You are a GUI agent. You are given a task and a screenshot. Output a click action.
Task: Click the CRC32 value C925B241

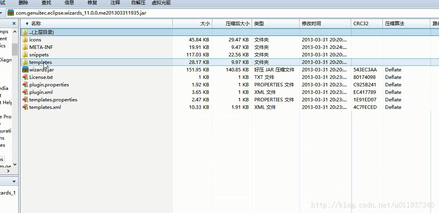pos(365,85)
